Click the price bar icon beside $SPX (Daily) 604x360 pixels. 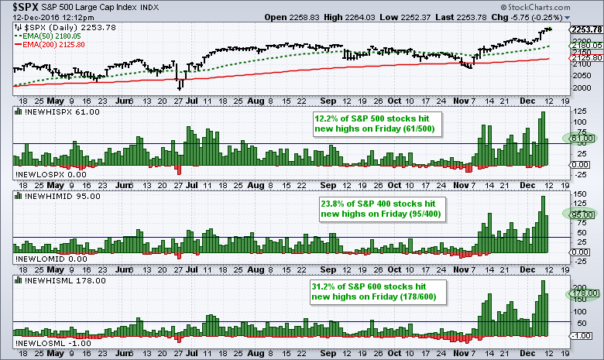point(18,27)
